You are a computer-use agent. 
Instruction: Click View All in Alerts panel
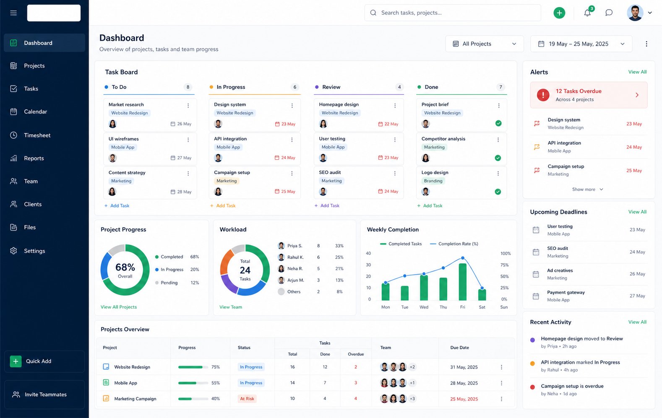pyautogui.click(x=637, y=72)
